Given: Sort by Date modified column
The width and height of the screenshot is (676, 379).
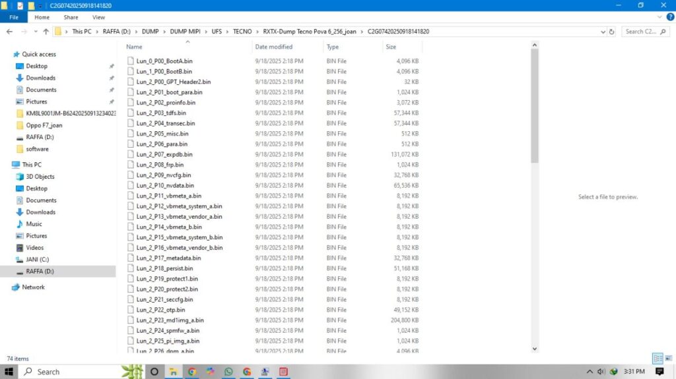Looking at the screenshot, I should 273,47.
